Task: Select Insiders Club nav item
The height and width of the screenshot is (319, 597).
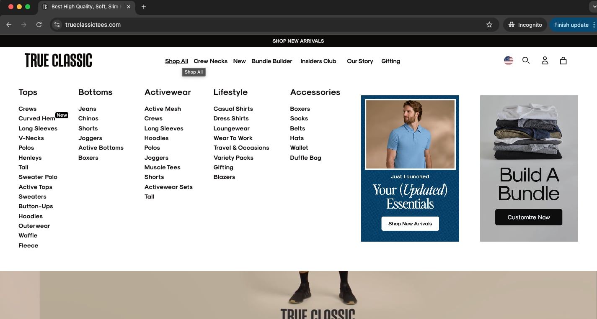Action: click(318, 61)
